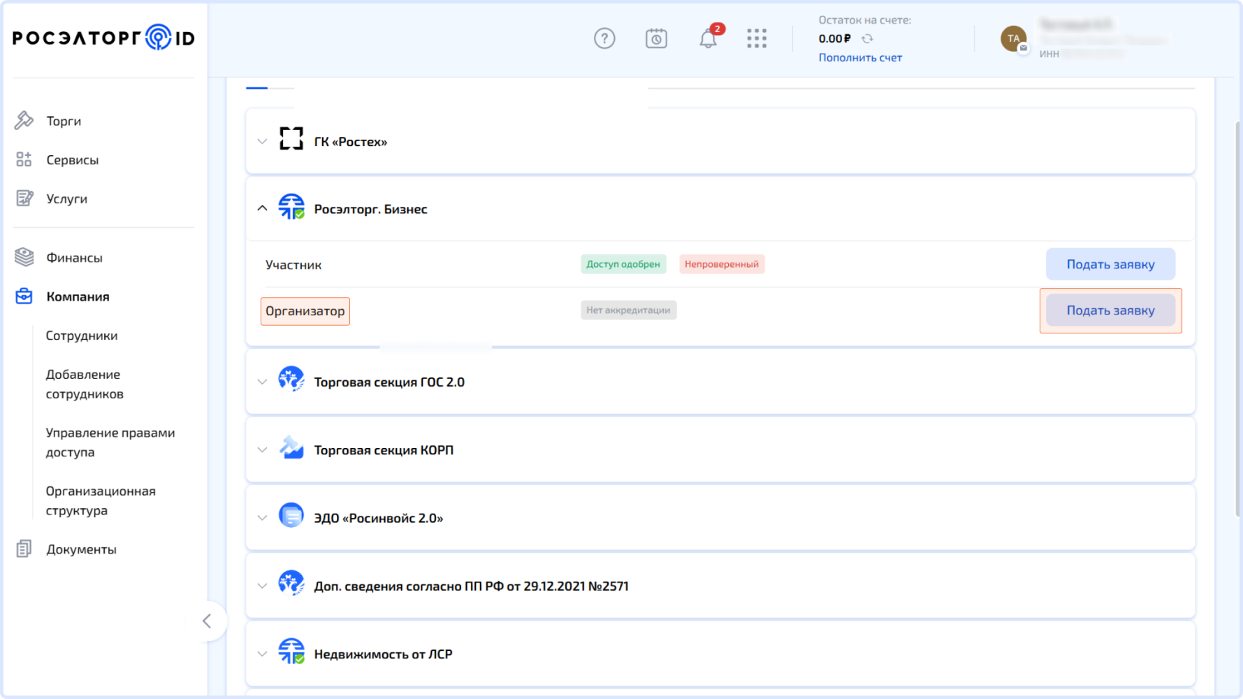Expand Торговая секция ГОС 2.0
Screen dimensions: 1243x699
tap(263, 382)
